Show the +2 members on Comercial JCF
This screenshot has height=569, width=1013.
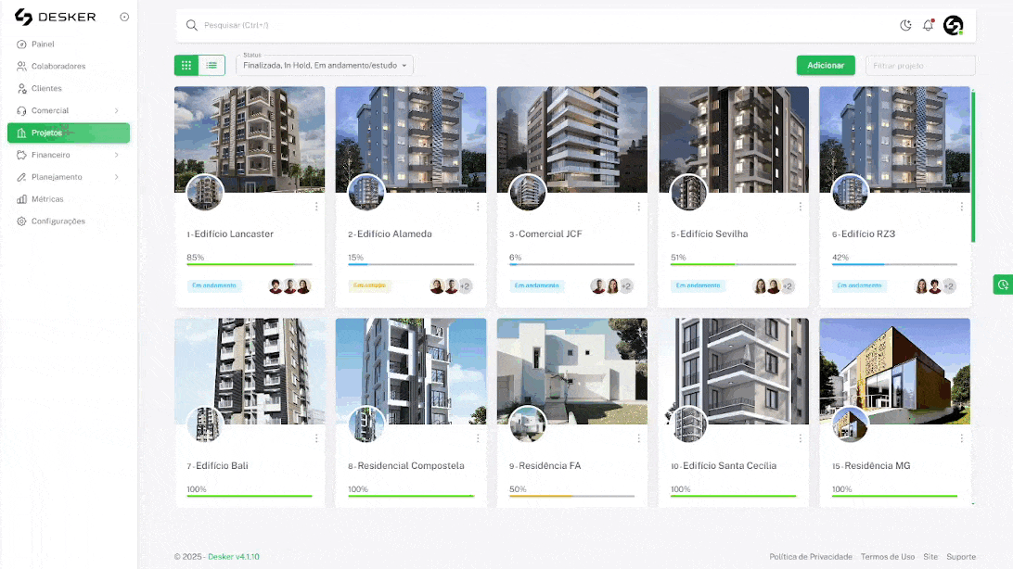pos(626,285)
